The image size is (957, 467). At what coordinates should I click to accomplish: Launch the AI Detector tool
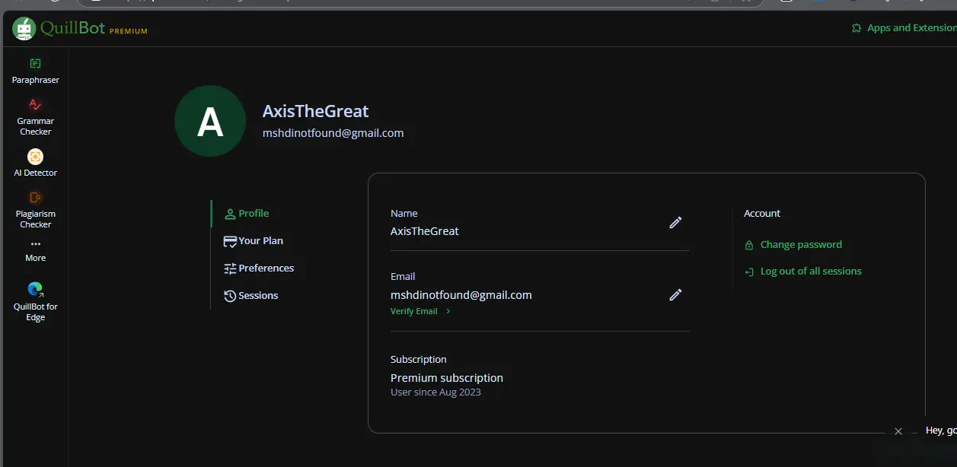tap(35, 163)
